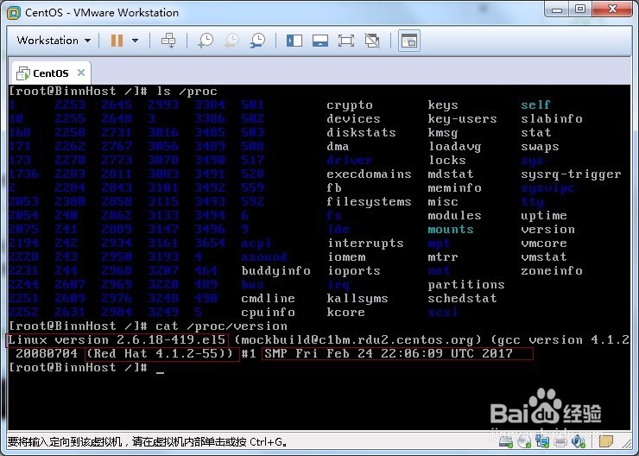Click the 'kallsyms' entry

click(x=357, y=298)
